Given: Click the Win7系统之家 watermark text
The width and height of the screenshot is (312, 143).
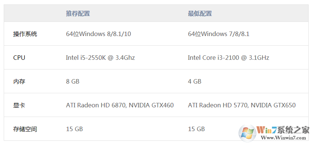Looking at the screenshot, I should coord(283,130).
